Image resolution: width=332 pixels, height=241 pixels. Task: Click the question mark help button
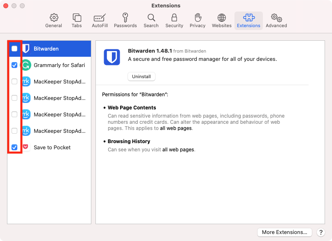(x=321, y=232)
